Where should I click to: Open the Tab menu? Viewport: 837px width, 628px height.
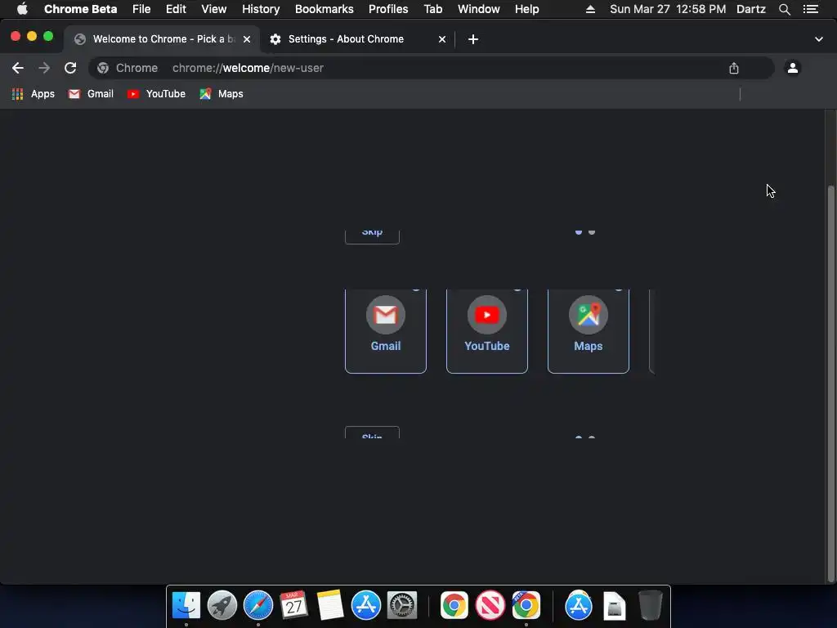433,9
